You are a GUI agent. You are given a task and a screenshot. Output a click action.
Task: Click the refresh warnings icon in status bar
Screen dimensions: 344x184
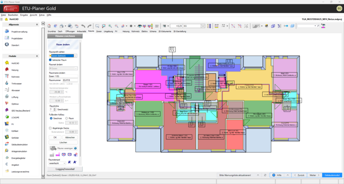(265, 175)
